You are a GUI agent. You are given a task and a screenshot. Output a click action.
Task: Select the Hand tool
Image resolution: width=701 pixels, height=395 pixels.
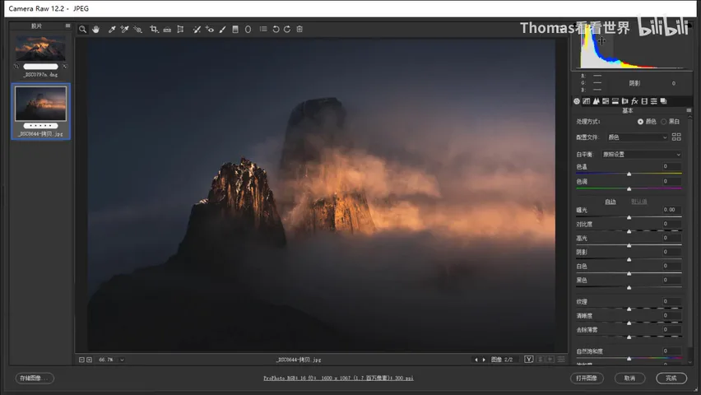tap(95, 29)
